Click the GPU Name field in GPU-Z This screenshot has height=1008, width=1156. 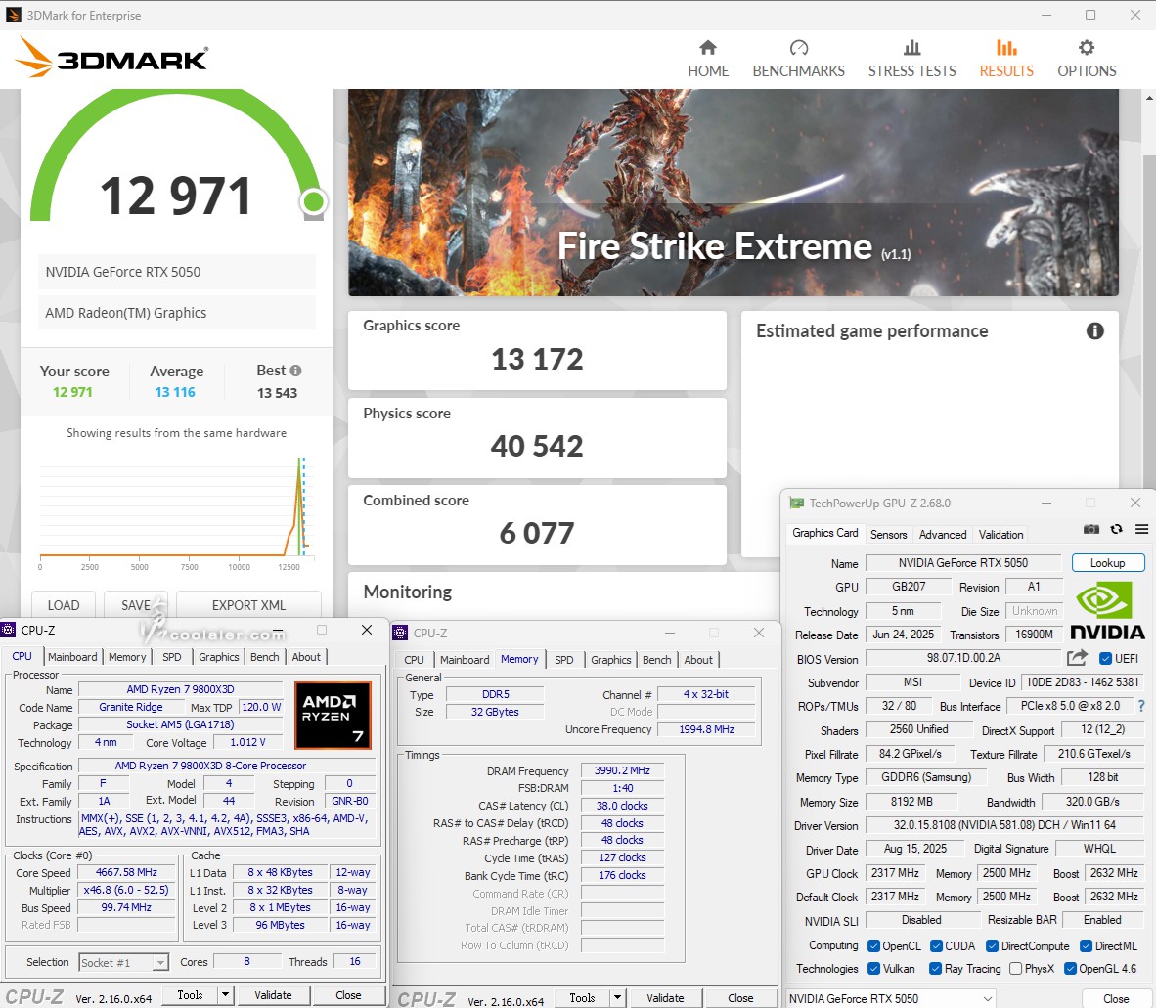[962, 563]
